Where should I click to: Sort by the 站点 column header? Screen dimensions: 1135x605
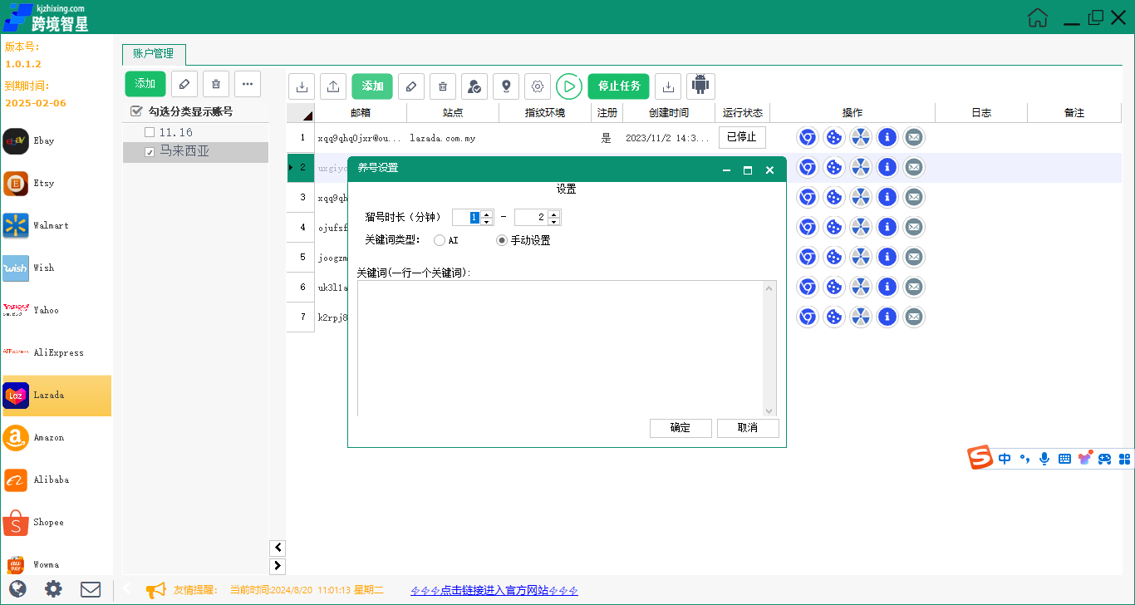[453, 112]
